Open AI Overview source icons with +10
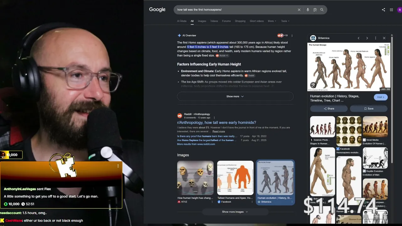The height and width of the screenshot is (226, 402). pos(282,35)
